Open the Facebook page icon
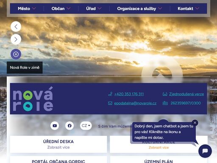This screenshot has width=217, height=163. tap(70, 126)
